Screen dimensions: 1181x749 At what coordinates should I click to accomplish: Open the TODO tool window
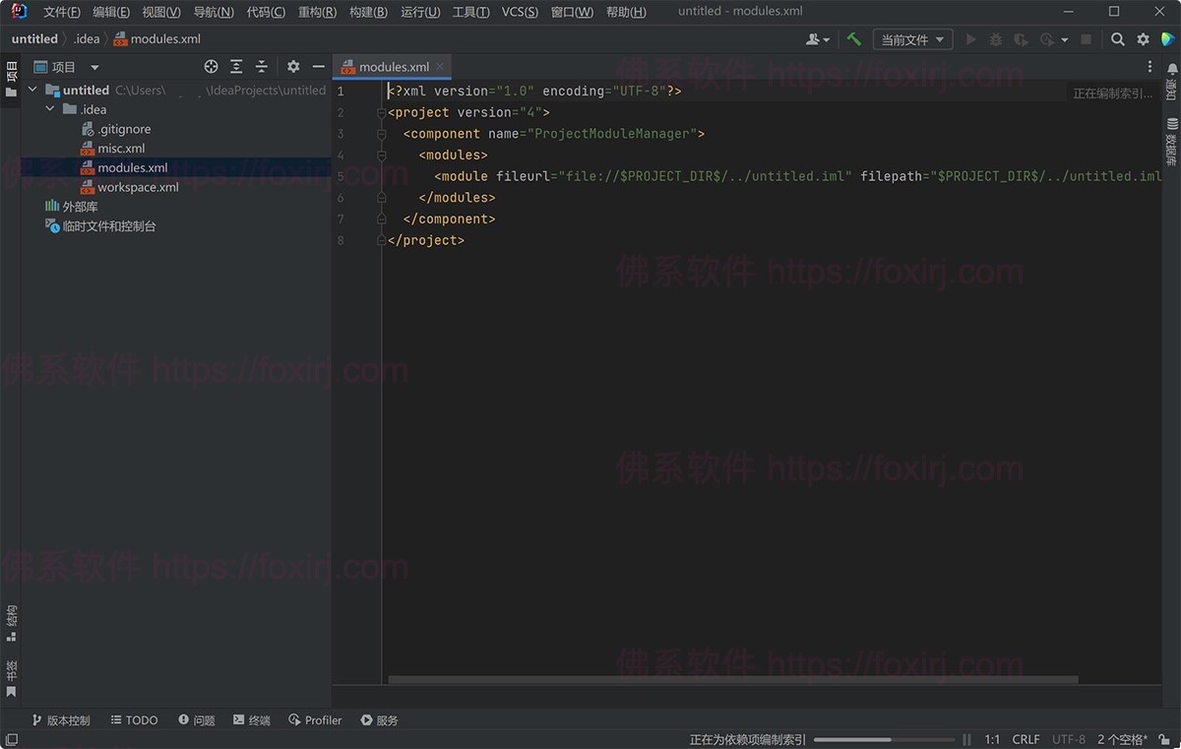[x=134, y=719]
